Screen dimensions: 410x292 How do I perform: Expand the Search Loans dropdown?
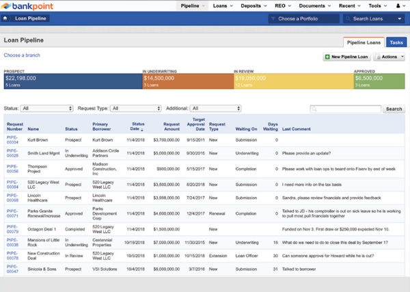click(x=377, y=19)
